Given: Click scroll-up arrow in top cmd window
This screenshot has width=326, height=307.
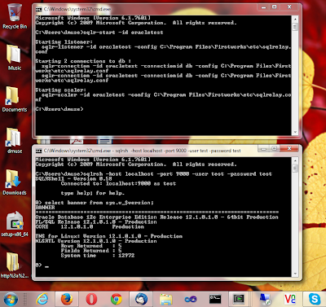Looking at the screenshot, I should click(295, 19).
